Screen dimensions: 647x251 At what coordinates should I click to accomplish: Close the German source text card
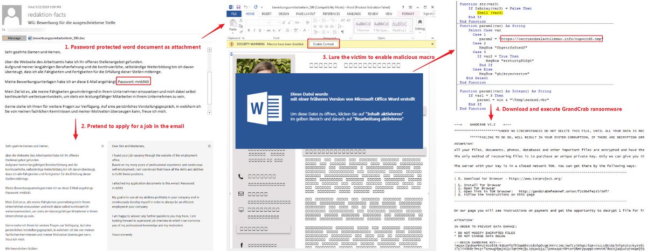tap(102, 146)
